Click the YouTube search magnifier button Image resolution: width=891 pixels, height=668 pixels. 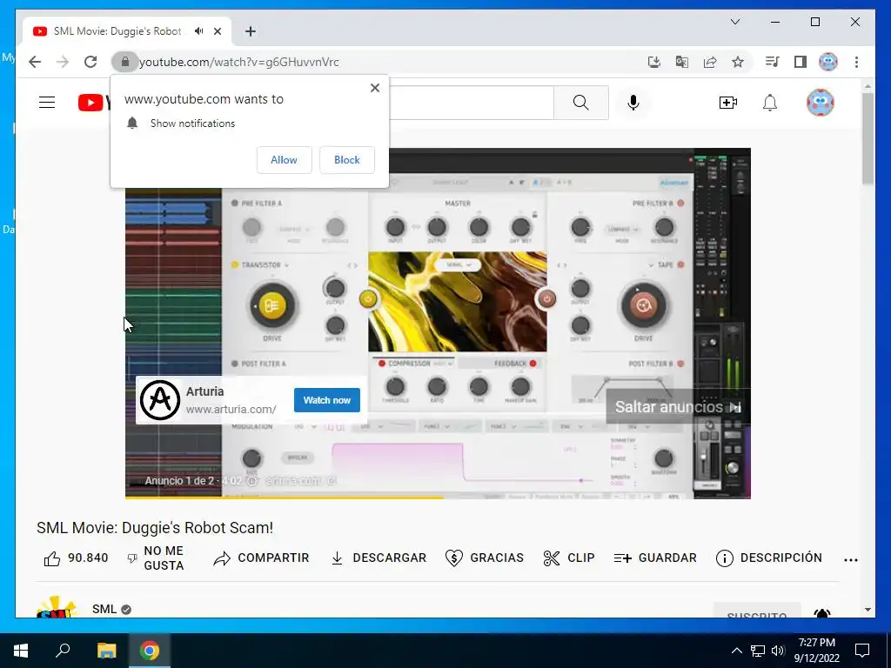580,103
